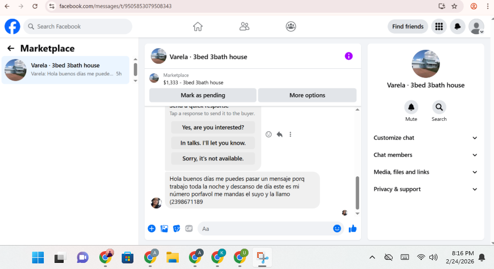
Task: Mute this conversation bell icon
Action: tap(411, 107)
